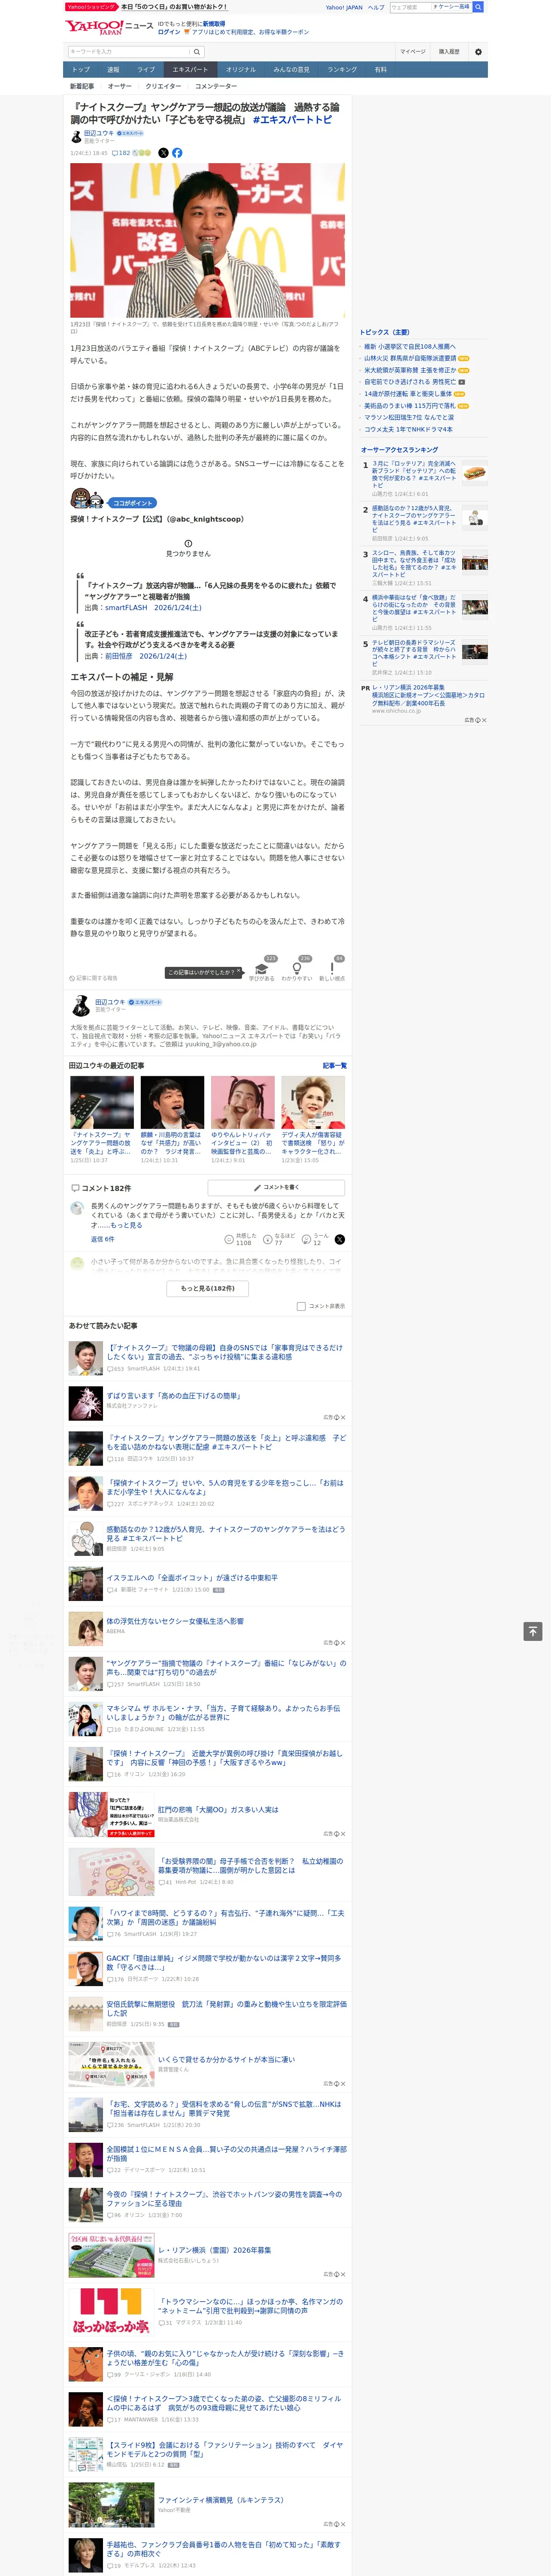Expand top comment with もっと見る

(x=126, y=1225)
